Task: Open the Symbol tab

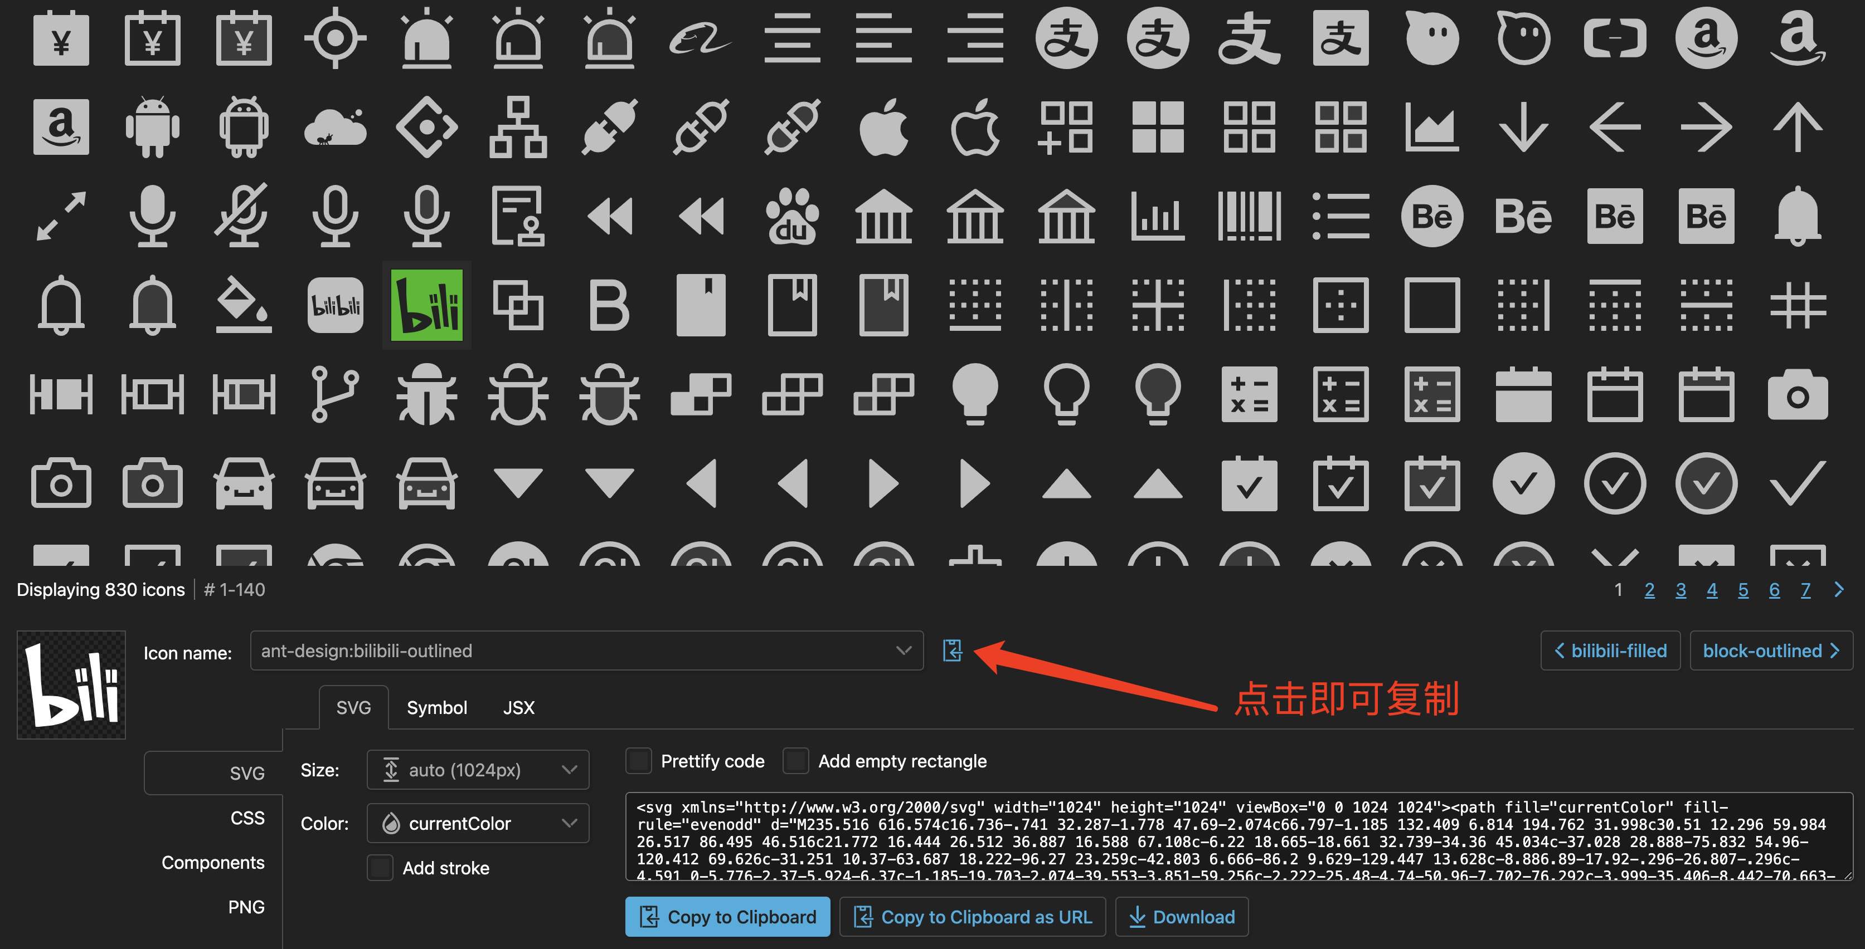Action: coord(436,707)
